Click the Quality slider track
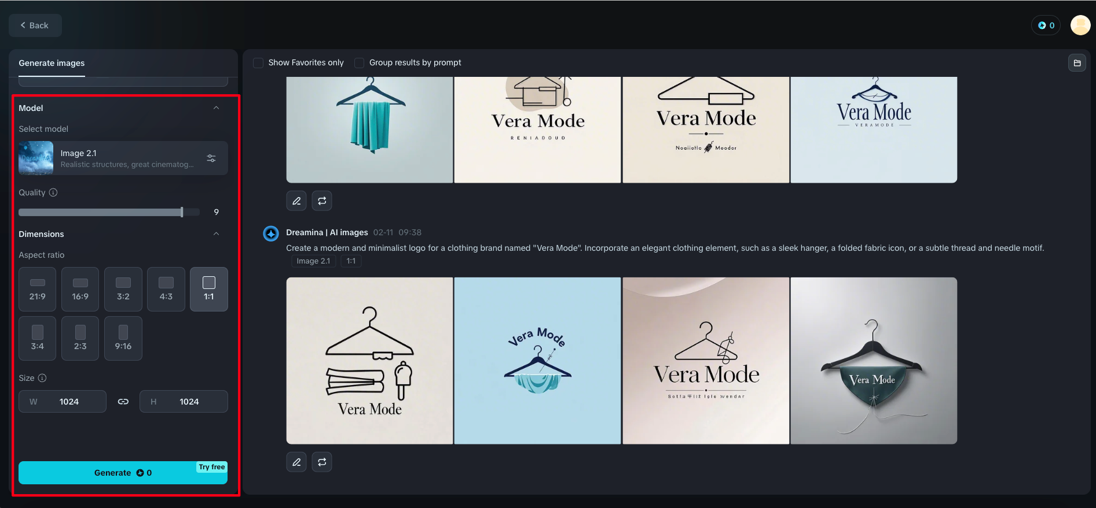This screenshot has width=1096, height=508. (109, 212)
